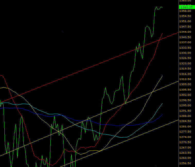Click the 1277.50 price axis label
195x167 pixels.
click(x=185, y=132)
